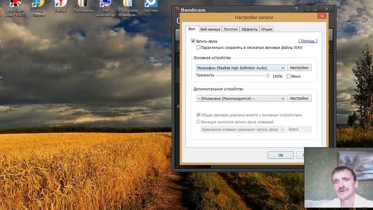Click the webcam overlay thumbnail
This screenshot has height=210, width=373.
tap(339, 177)
